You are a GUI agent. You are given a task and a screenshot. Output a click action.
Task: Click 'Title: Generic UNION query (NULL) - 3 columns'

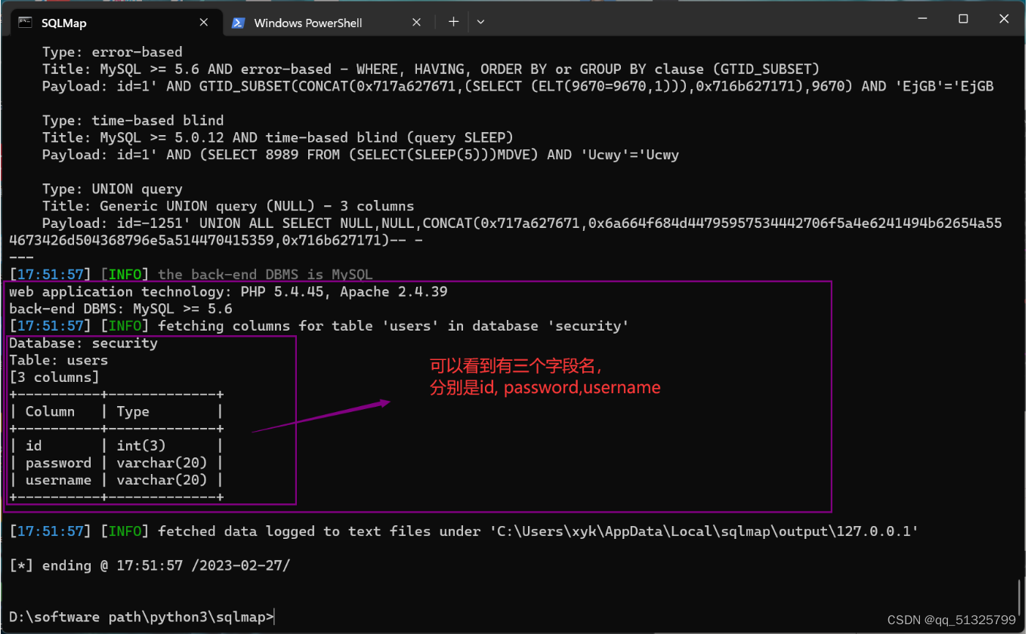pyautogui.click(x=228, y=206)
